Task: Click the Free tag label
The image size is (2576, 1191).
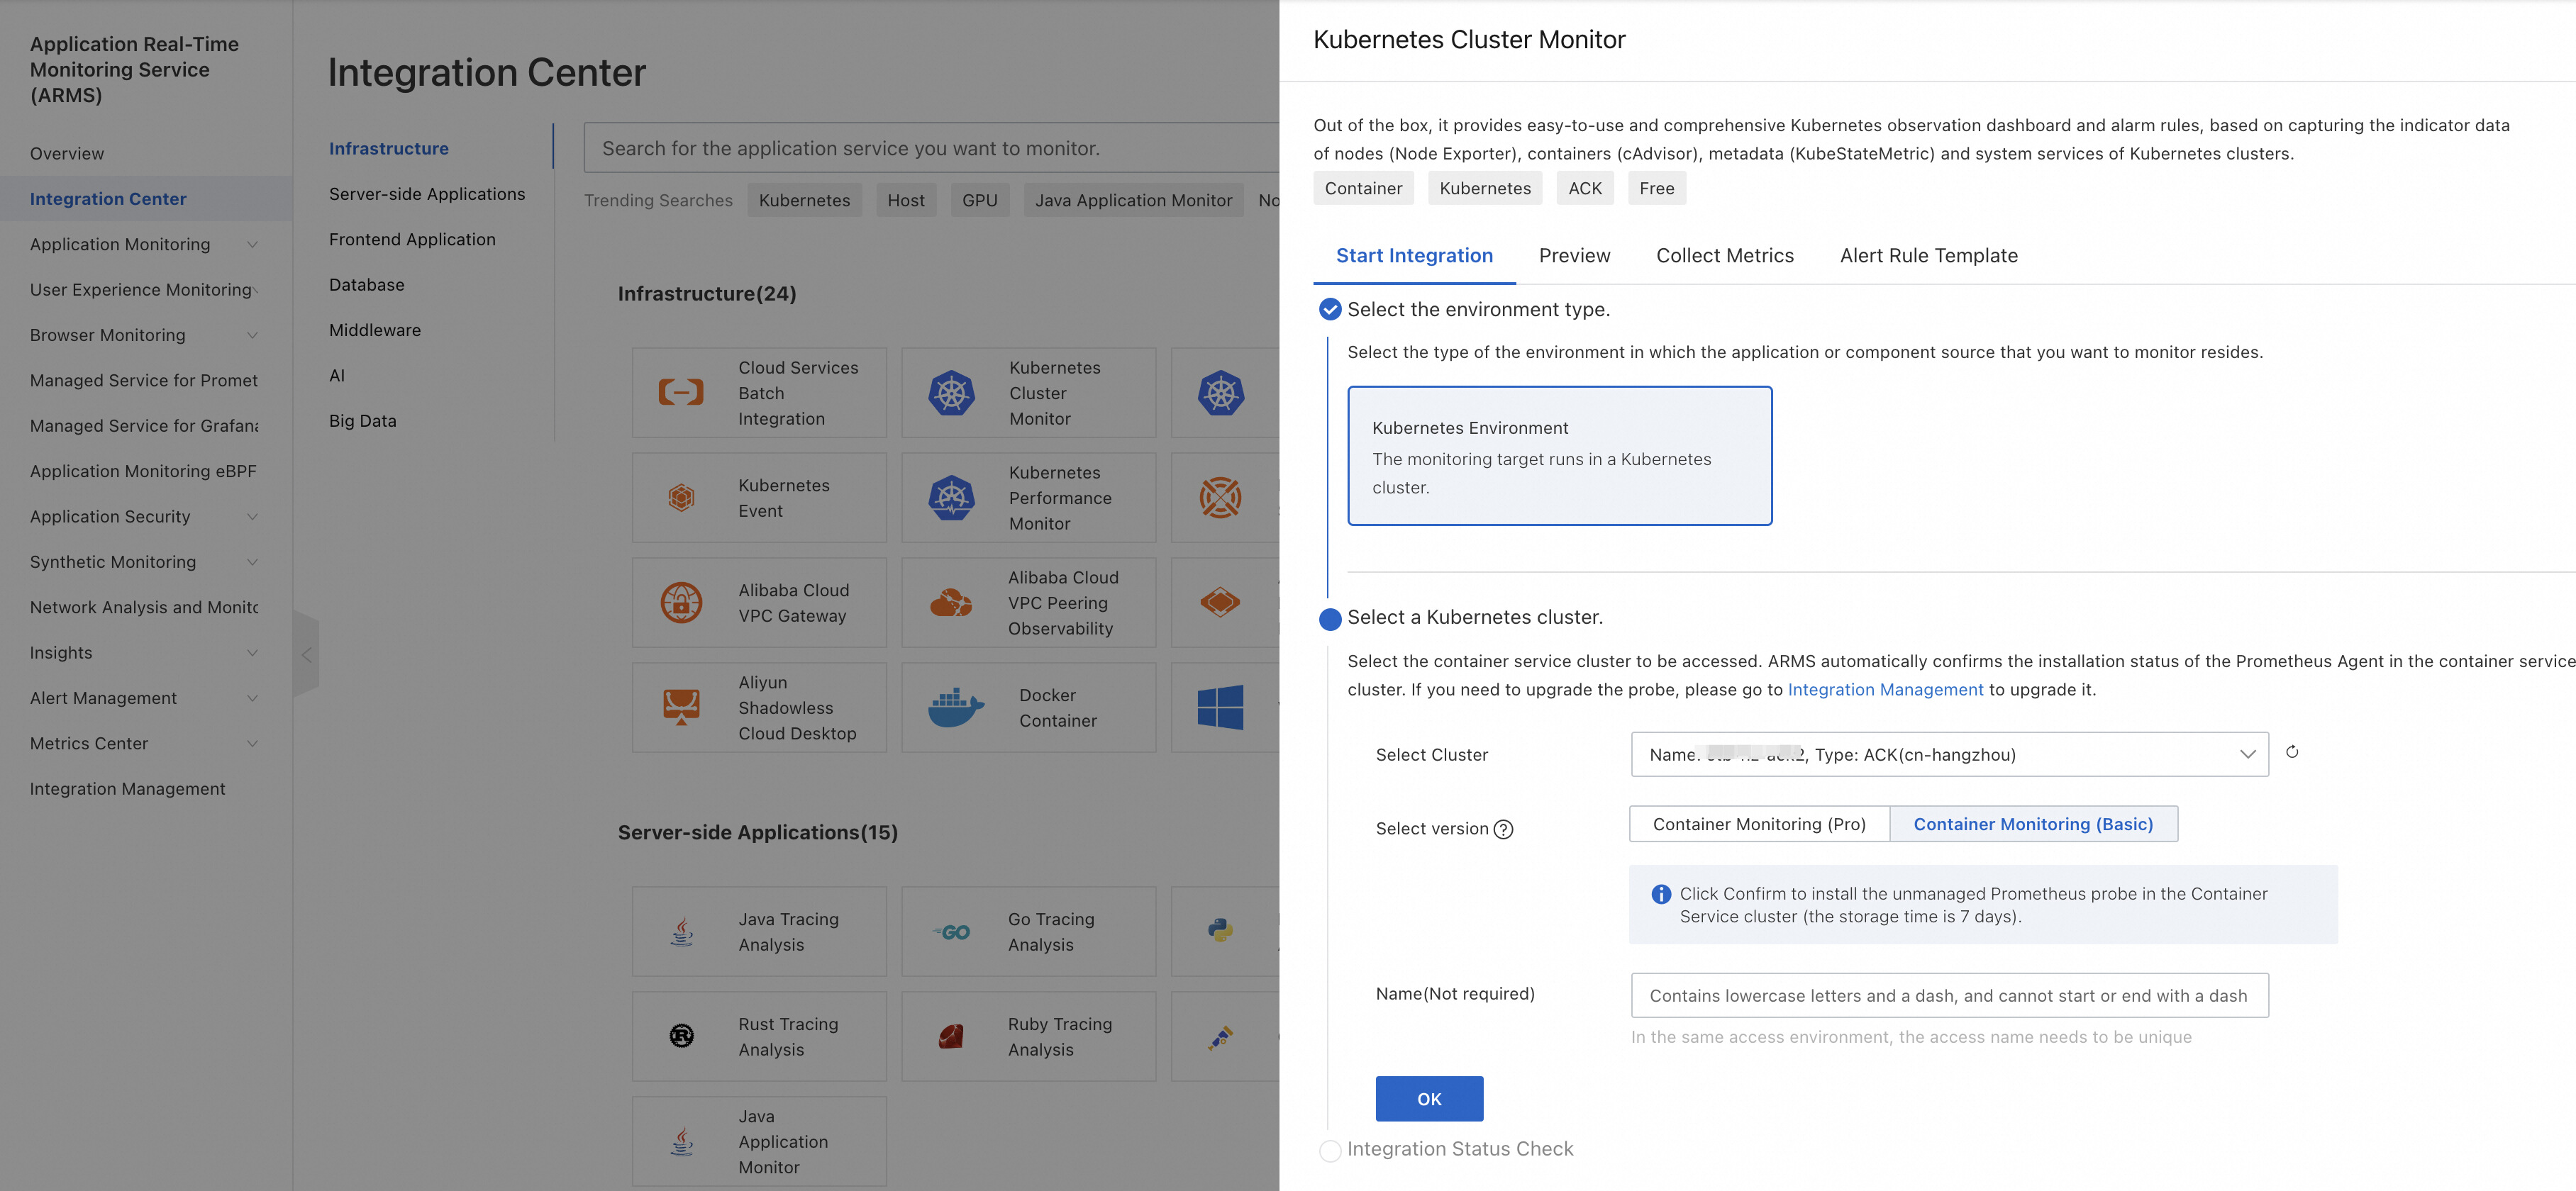Action: click(x=1656, y=188)
